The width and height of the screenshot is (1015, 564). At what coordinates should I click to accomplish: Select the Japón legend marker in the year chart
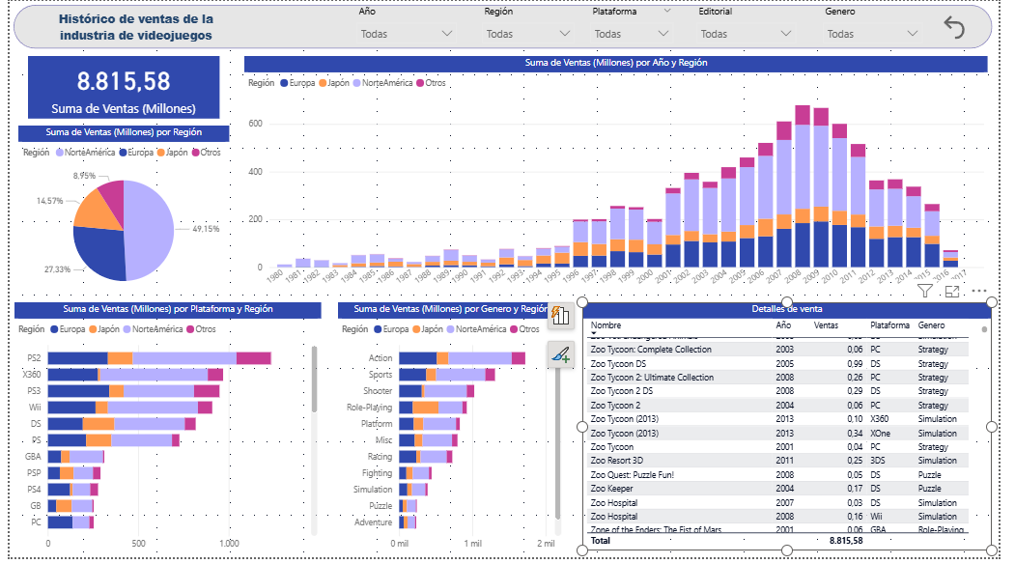(x=324, y=83)
